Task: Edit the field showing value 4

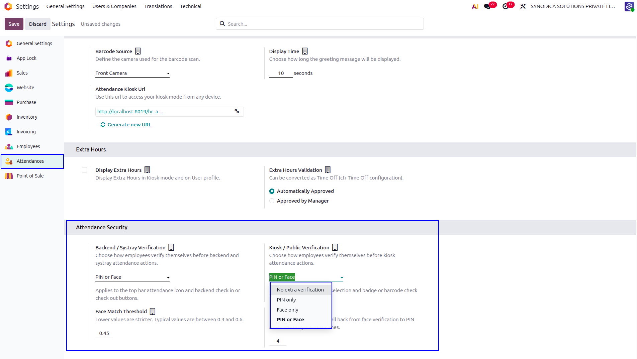Action: click(x=278, y=341)
